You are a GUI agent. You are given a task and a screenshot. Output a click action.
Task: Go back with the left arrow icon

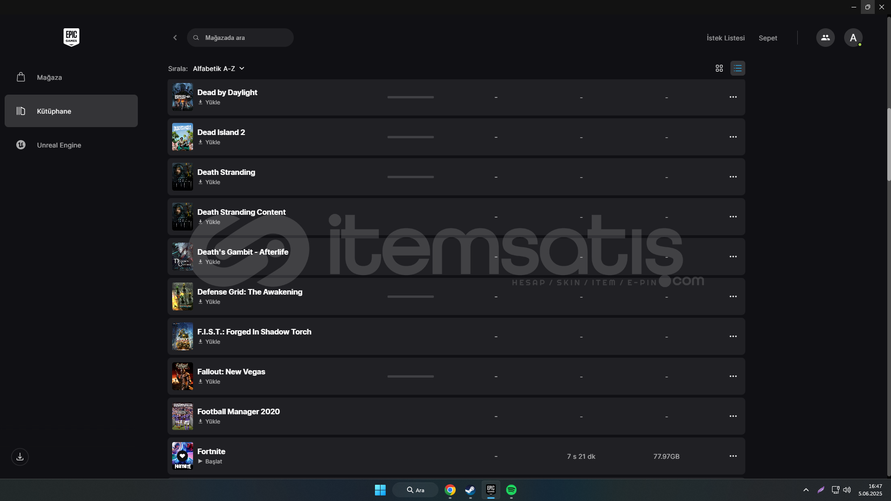pos(175,38)
